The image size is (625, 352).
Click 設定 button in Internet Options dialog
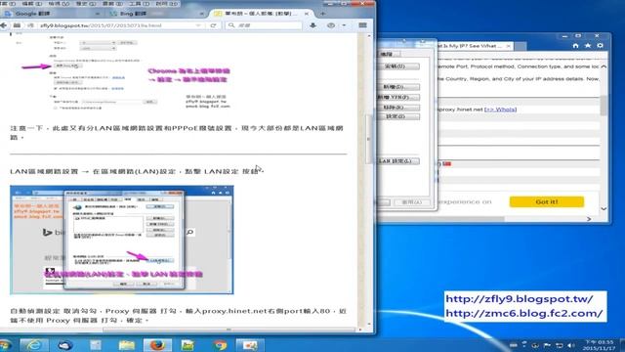(x=398, y=116)
